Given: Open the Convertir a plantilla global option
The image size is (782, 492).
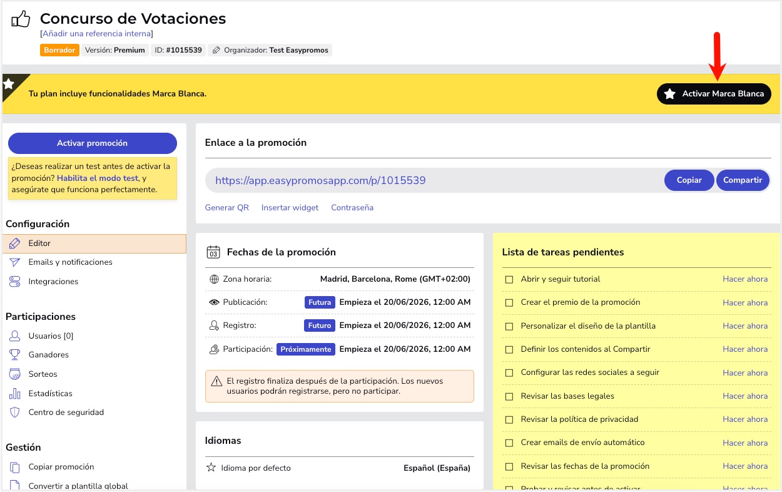Looking at the screenshot, I should (x=78, y=486).
